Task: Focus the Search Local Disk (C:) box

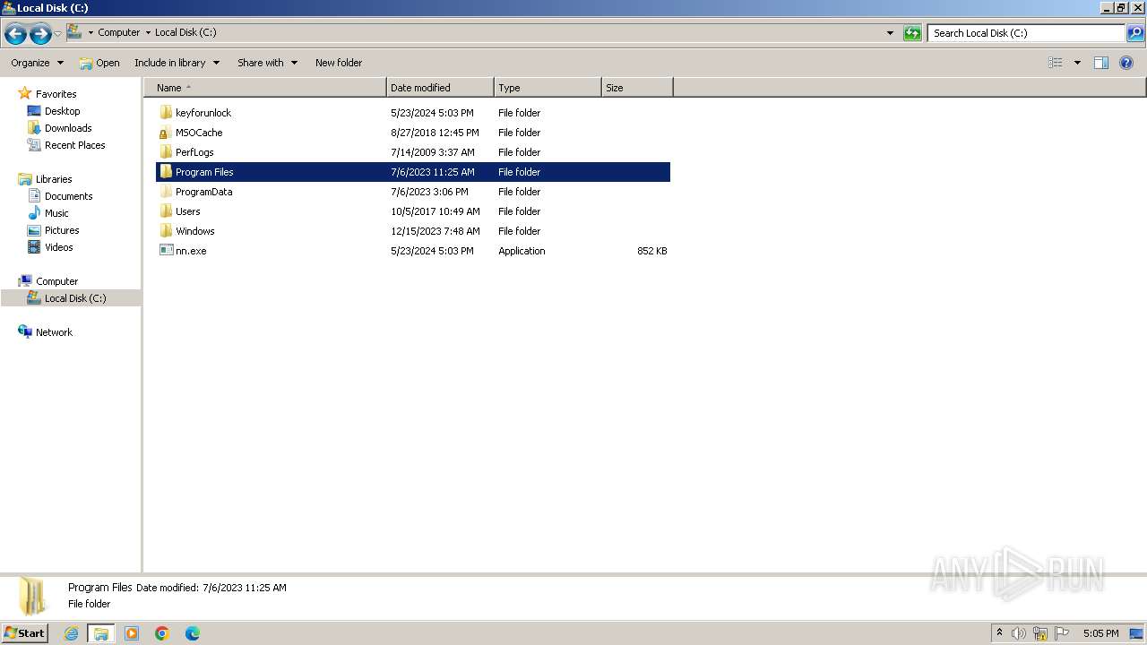Action: (x=1026, y=33)
